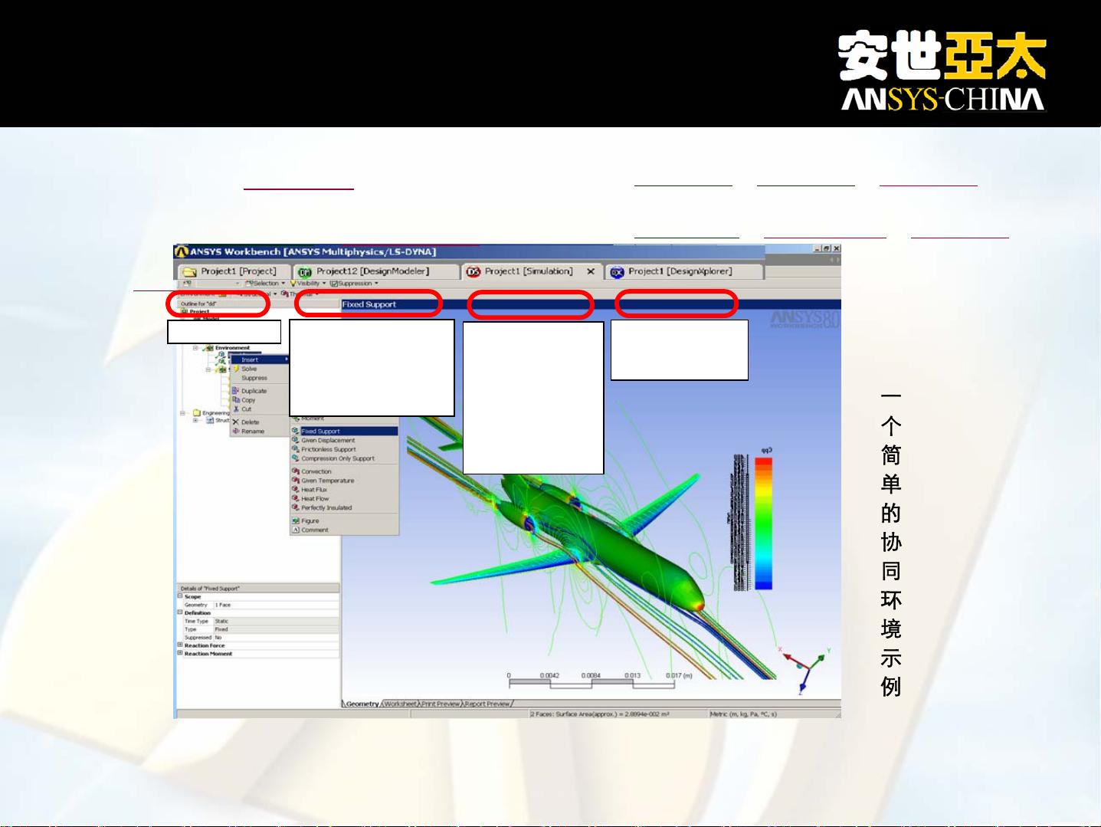Select Convection in Insert submenu
Image resolution: width=1101 pixels, height=827 pixels.
pos(344,471)
